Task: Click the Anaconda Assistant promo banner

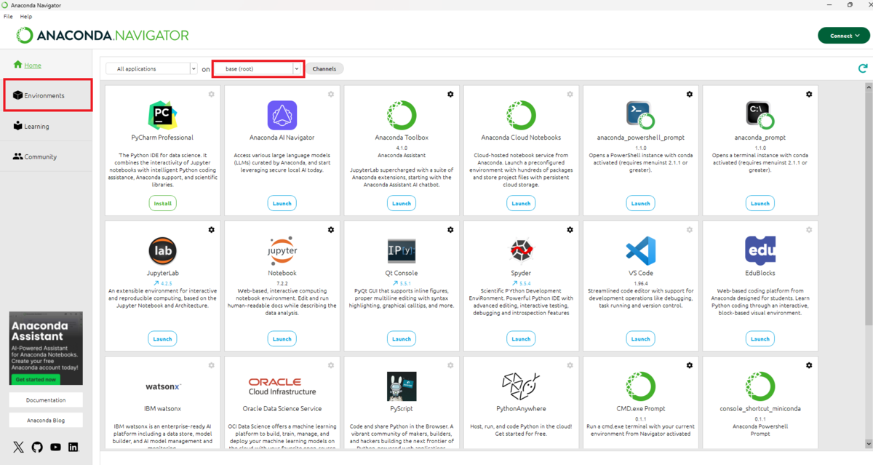Action: tap(46, 349)
